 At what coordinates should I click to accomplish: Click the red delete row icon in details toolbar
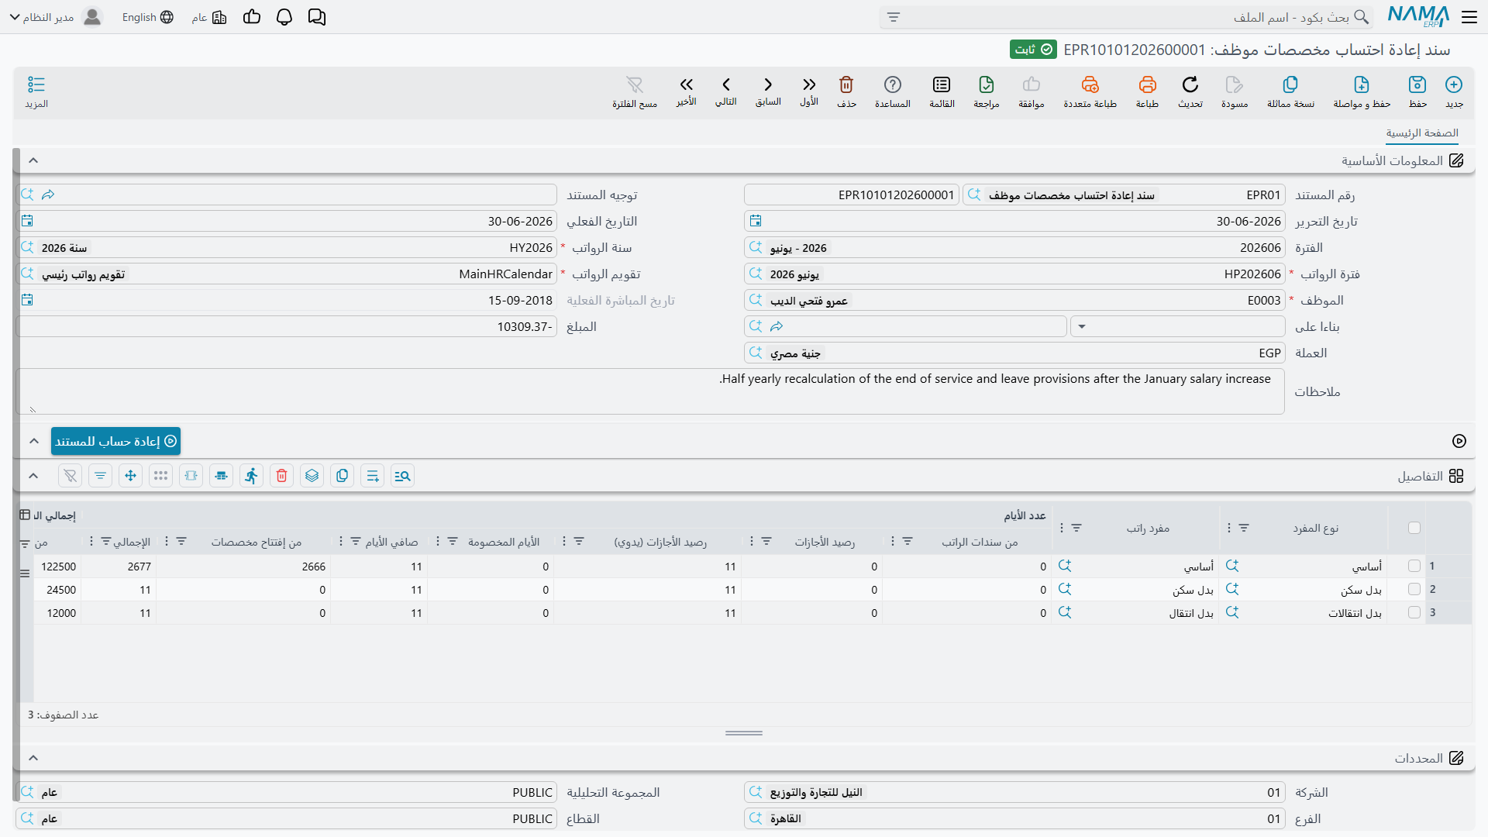coord(282,476)
